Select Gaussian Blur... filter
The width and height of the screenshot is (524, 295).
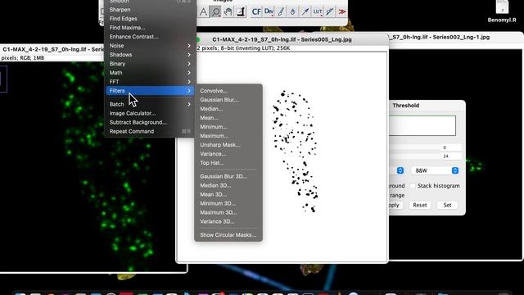[x=228, y=100]
